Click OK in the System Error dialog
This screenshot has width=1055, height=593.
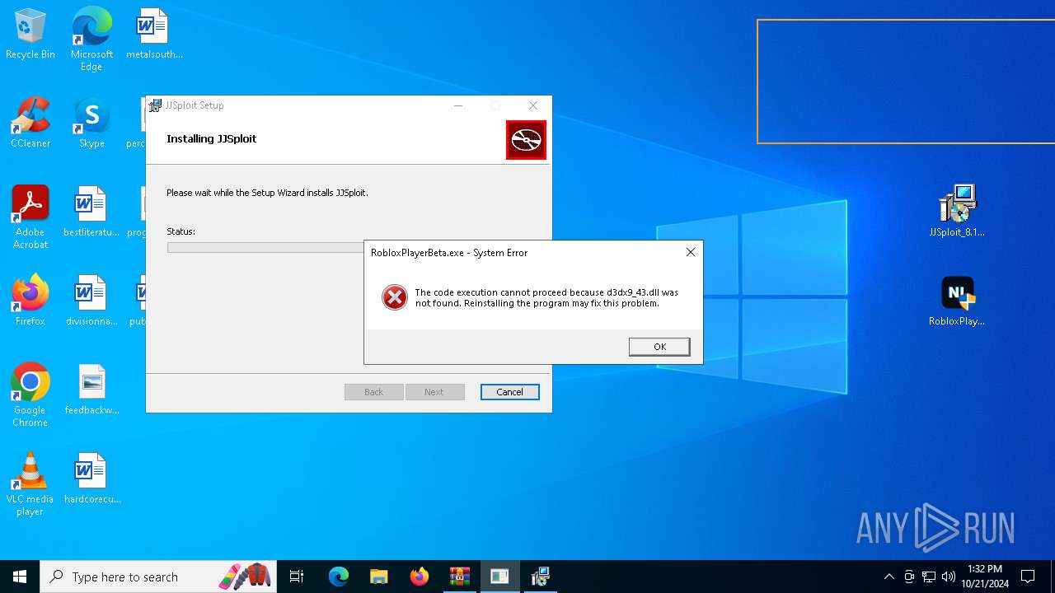[659, 347]
